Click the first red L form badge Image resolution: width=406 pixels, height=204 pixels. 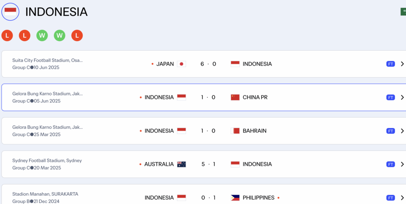point(7,36)
